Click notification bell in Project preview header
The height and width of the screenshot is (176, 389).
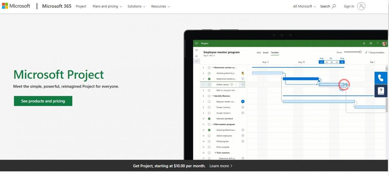coord(364,43)
